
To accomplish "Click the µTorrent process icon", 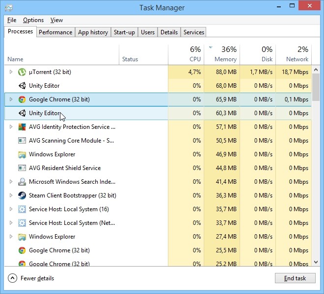I will pyautogui.click(x=22, y=72).
